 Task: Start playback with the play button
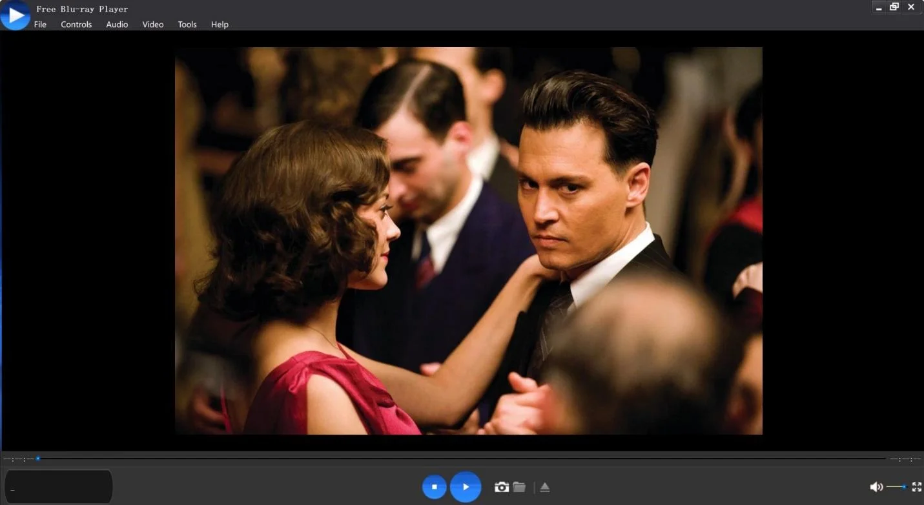(x=466, y=487)
